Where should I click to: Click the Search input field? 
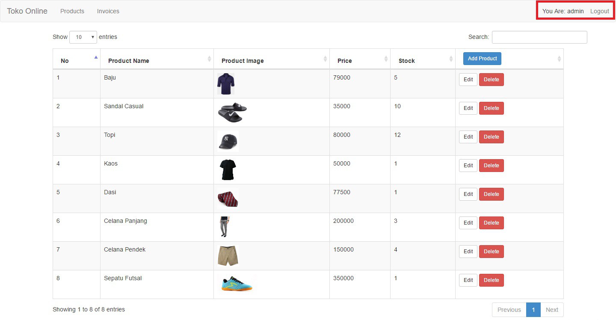[x=539, y=37]
